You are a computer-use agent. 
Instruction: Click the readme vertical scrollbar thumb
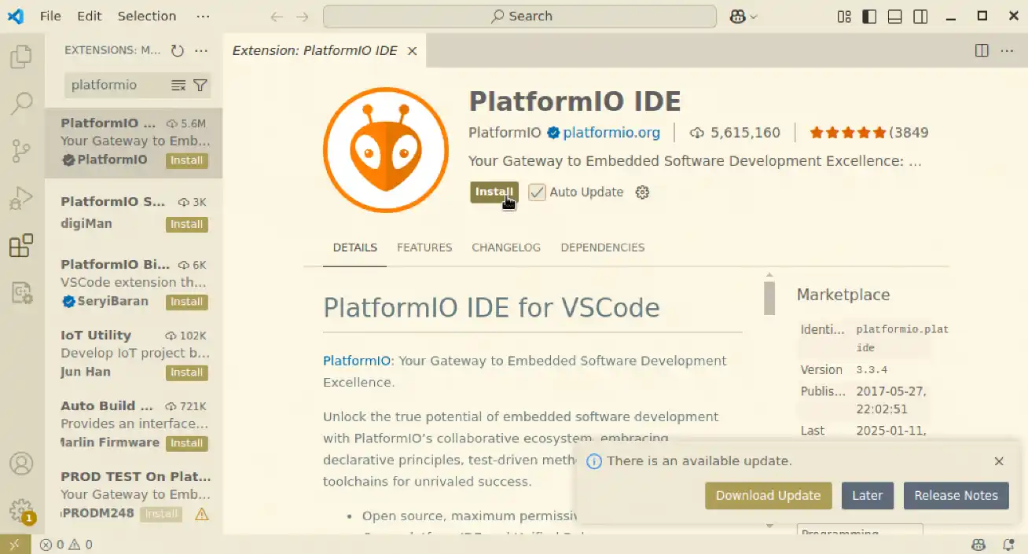coord(769,298)
